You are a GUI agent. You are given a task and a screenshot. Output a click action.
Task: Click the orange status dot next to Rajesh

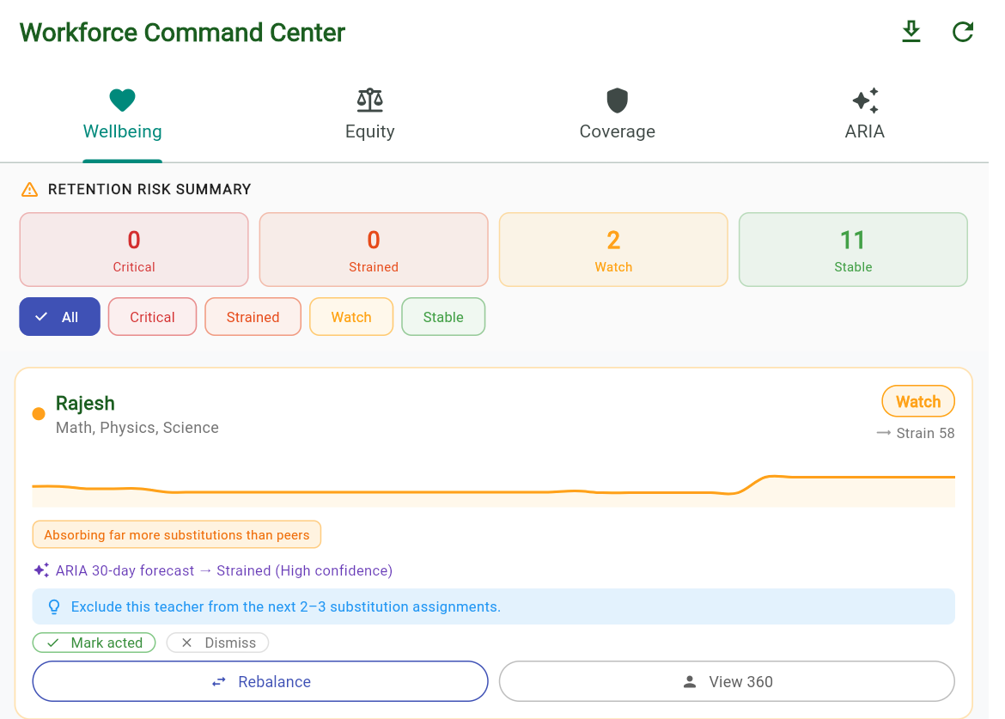click(x=39, y=414)
